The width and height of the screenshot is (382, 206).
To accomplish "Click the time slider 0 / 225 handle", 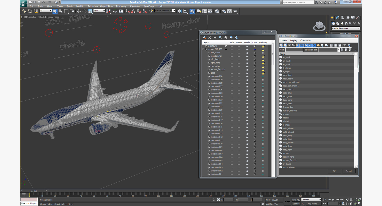I will click(34, 191).
